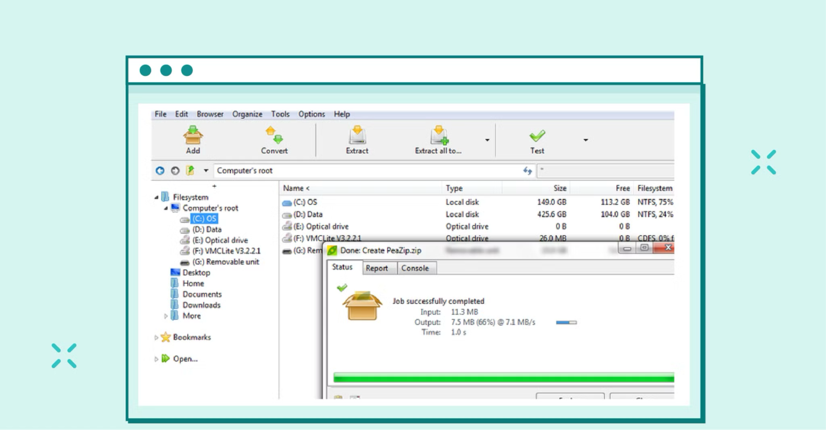826x430 pixels.
Task: Click the up-one-level folder icon
Action: (x=189, y=170)
